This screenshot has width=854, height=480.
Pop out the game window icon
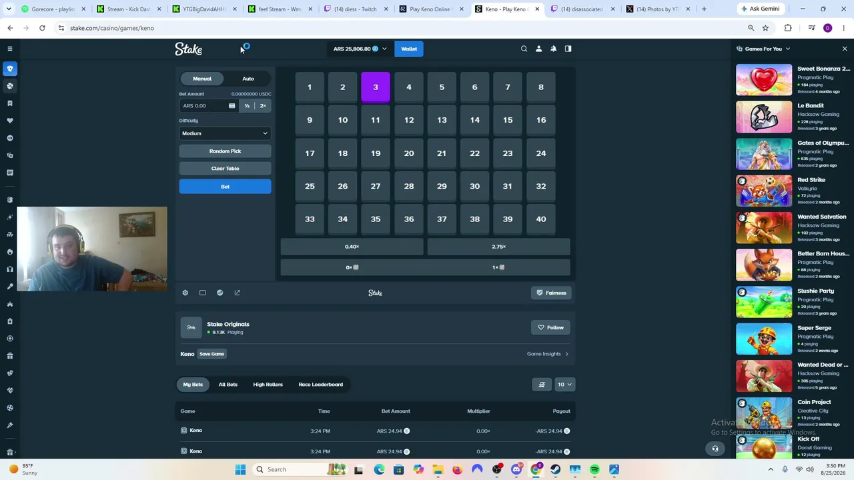(x=237, y=293)
